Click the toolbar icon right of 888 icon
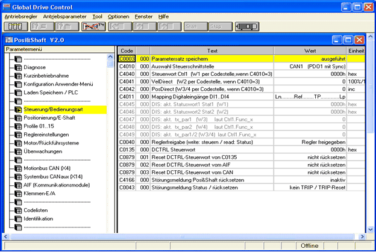This screenshot has height=252, width=376. pyautogui.click(x=41, y=27)
